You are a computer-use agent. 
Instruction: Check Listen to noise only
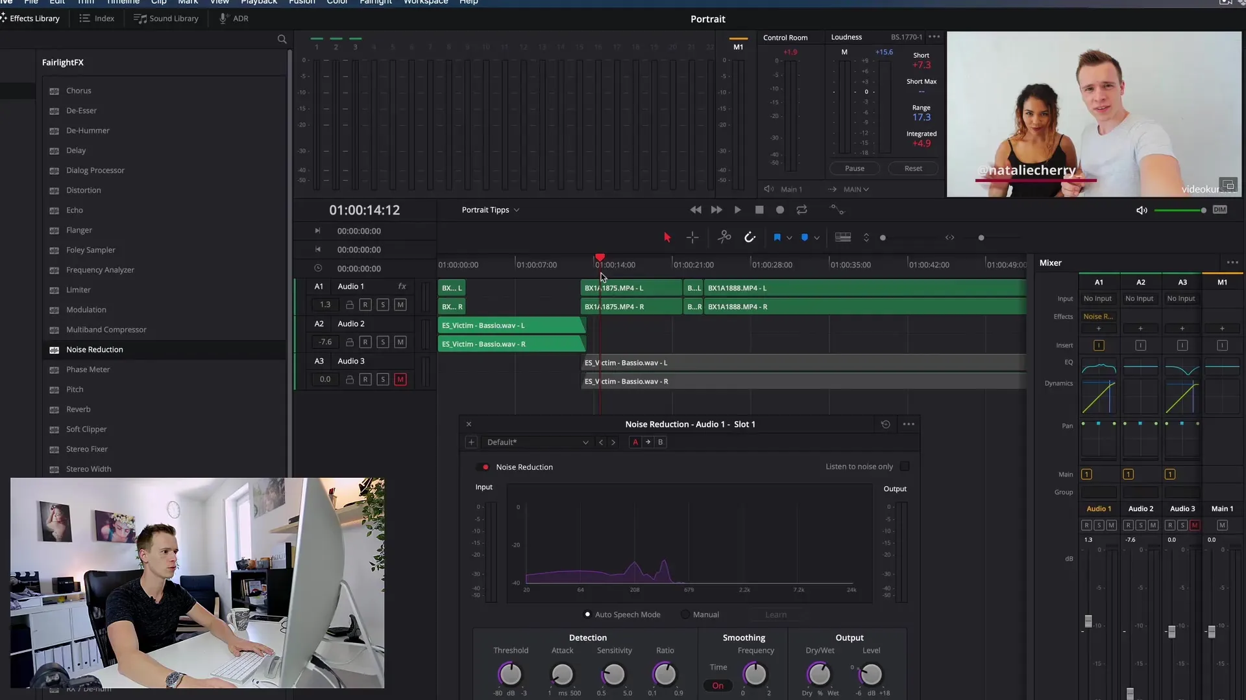click(x=905, y=467)
